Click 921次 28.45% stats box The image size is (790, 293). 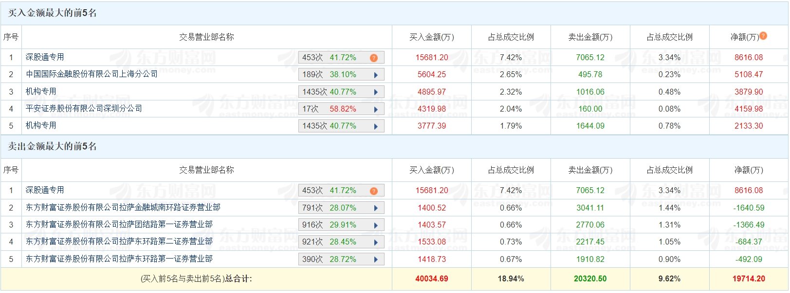point(341,242)
